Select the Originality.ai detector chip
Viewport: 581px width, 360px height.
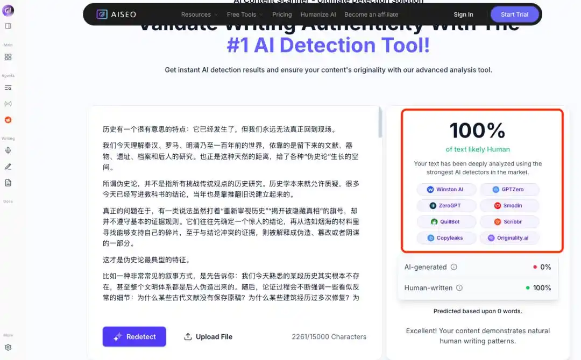point(509,238)
